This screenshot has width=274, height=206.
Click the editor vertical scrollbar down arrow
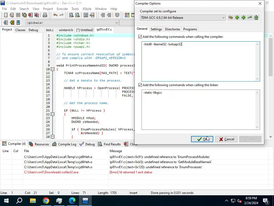[271, 137]
